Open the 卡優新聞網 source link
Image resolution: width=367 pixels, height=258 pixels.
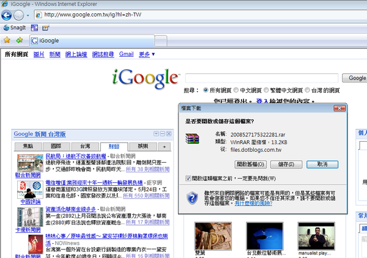(28, 230)
